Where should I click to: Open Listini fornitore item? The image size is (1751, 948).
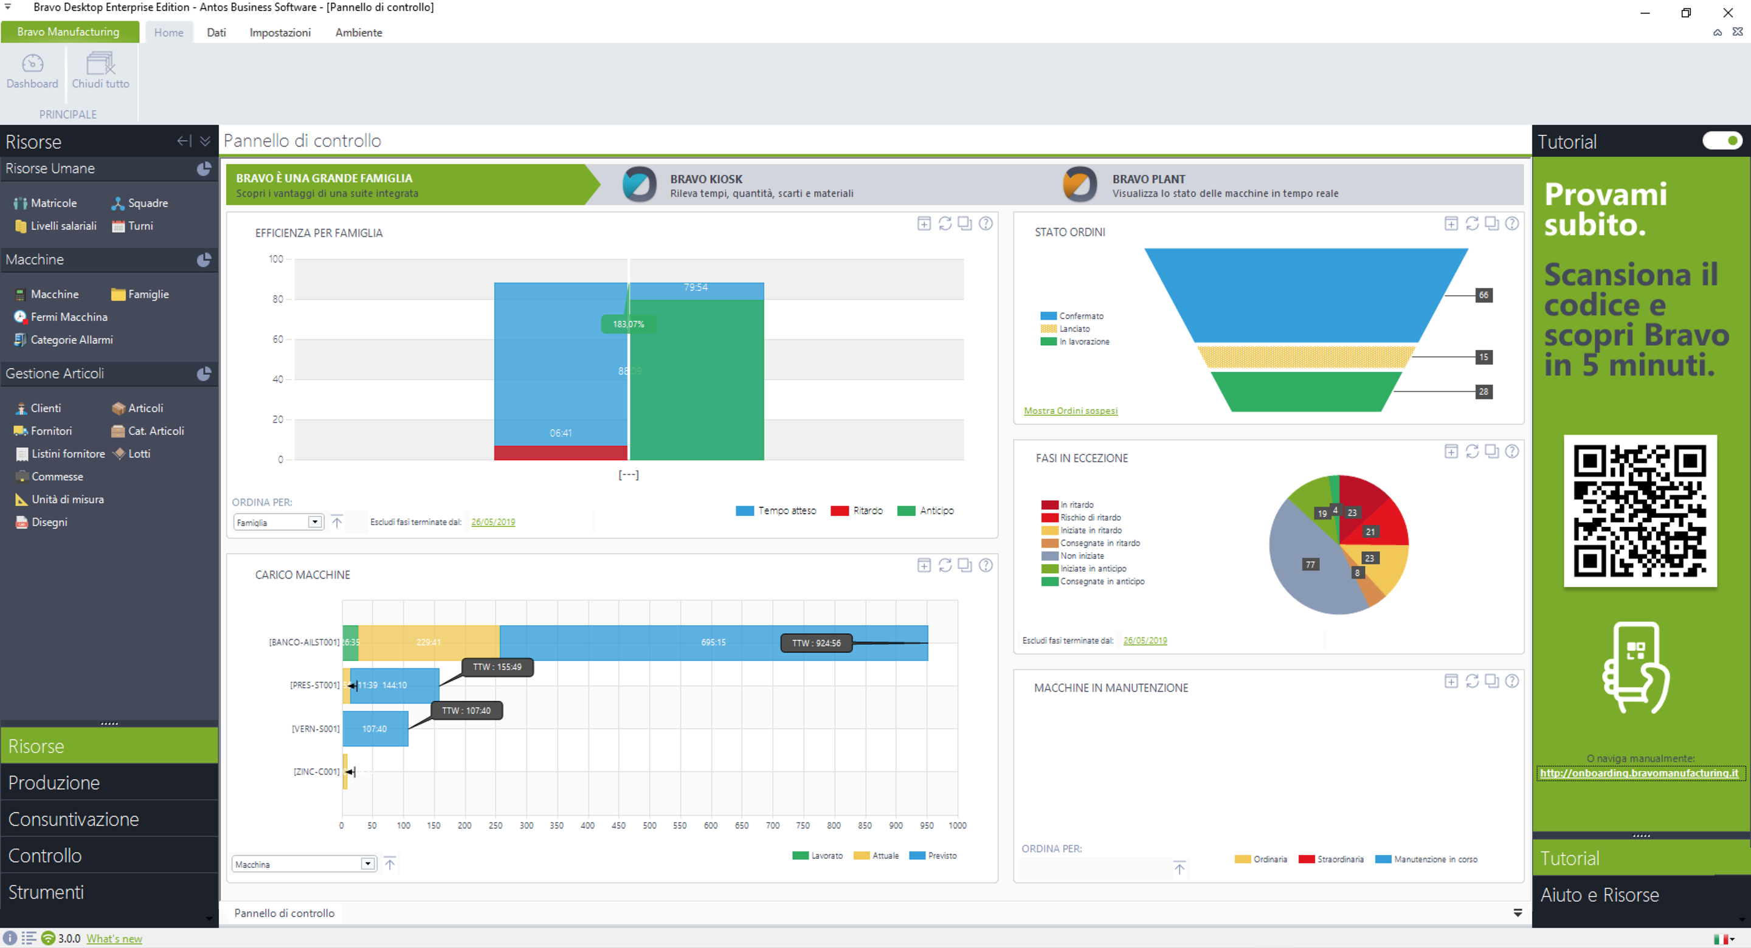60,453
